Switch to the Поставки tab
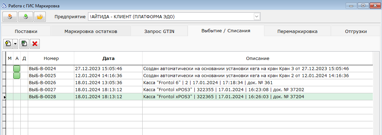This screenshot has width=382, height=135. coord(26,31)
